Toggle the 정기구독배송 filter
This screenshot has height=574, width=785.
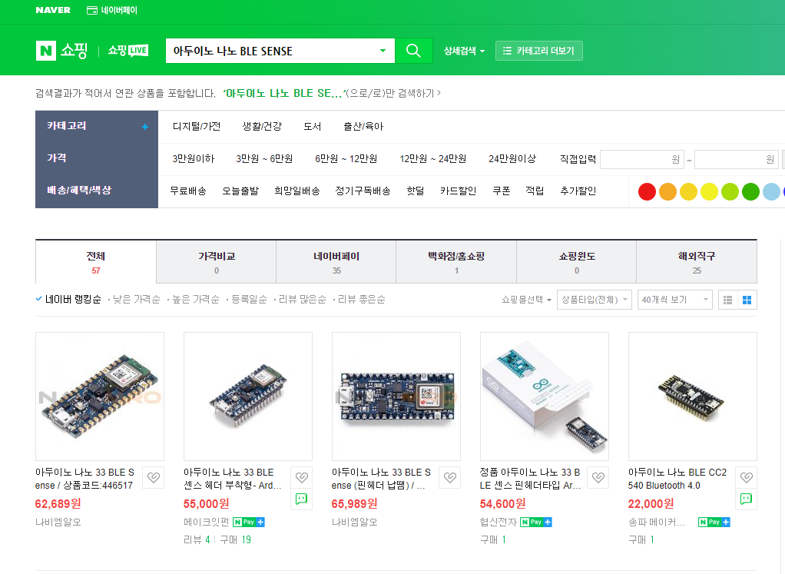tap(363, 191)
